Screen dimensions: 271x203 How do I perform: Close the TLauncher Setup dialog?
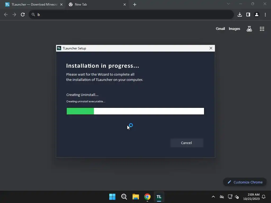tap(211, 48)
